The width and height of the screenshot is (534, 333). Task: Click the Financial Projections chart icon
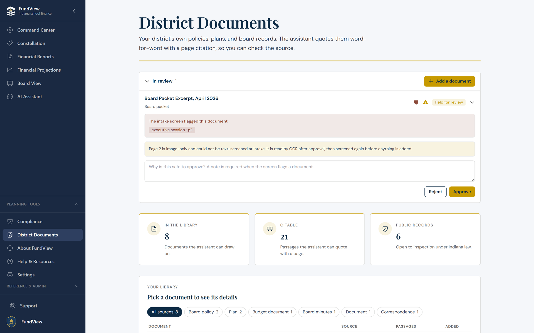[10, 70]
